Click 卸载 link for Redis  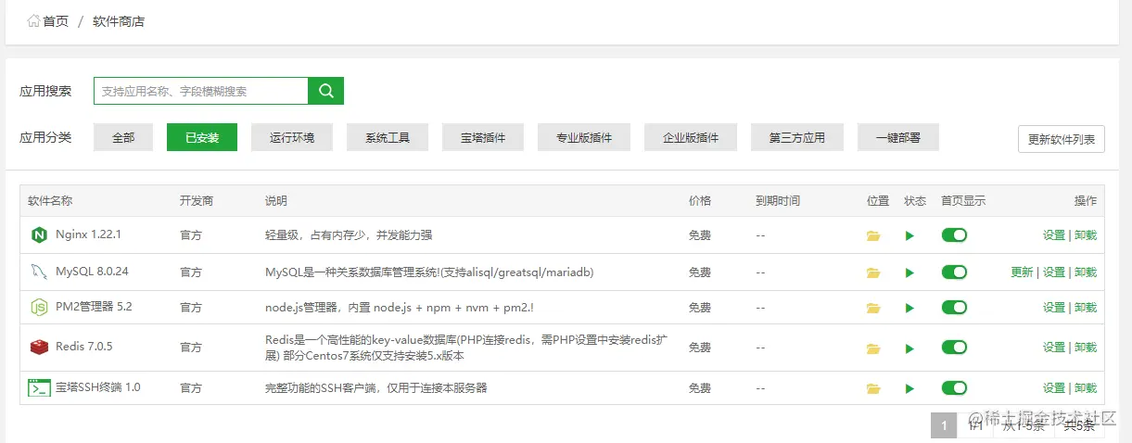[x=1086, y=348]
